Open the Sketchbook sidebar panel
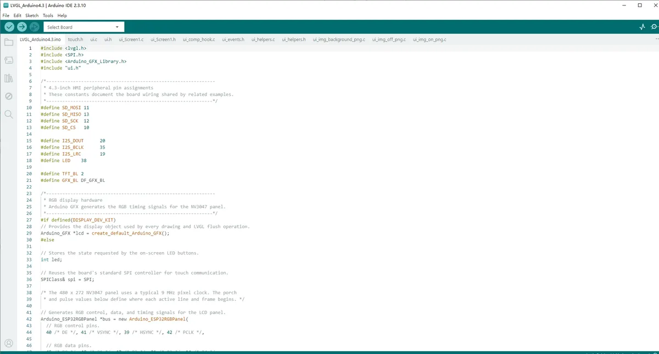The width and height of the screenshot is (659, 354). (x=9, y=43)
